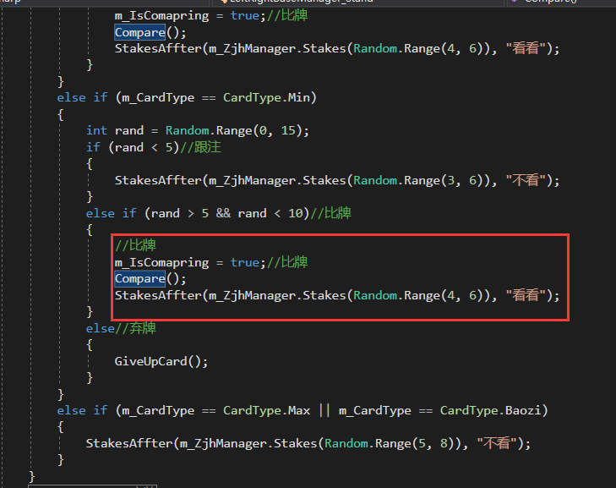The image size is (616, 488).
Task: Click CardType.Min in the else-if condition
Action: [x=270, y=97]
